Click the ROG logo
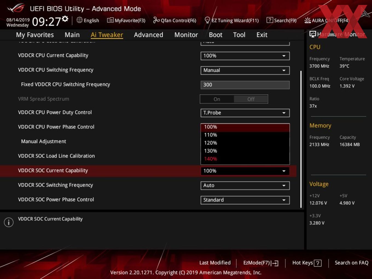 [16, 8]
